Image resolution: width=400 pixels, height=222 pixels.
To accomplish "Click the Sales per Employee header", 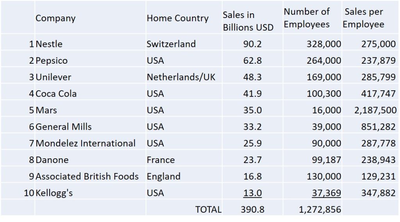I will pyautogui.click(x=363, y=18).
